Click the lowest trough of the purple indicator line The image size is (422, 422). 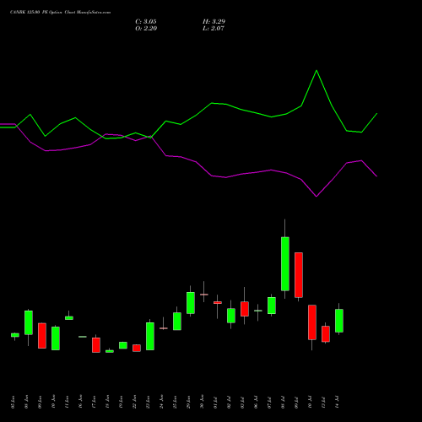pyautogui.click(x=316, y=197)
